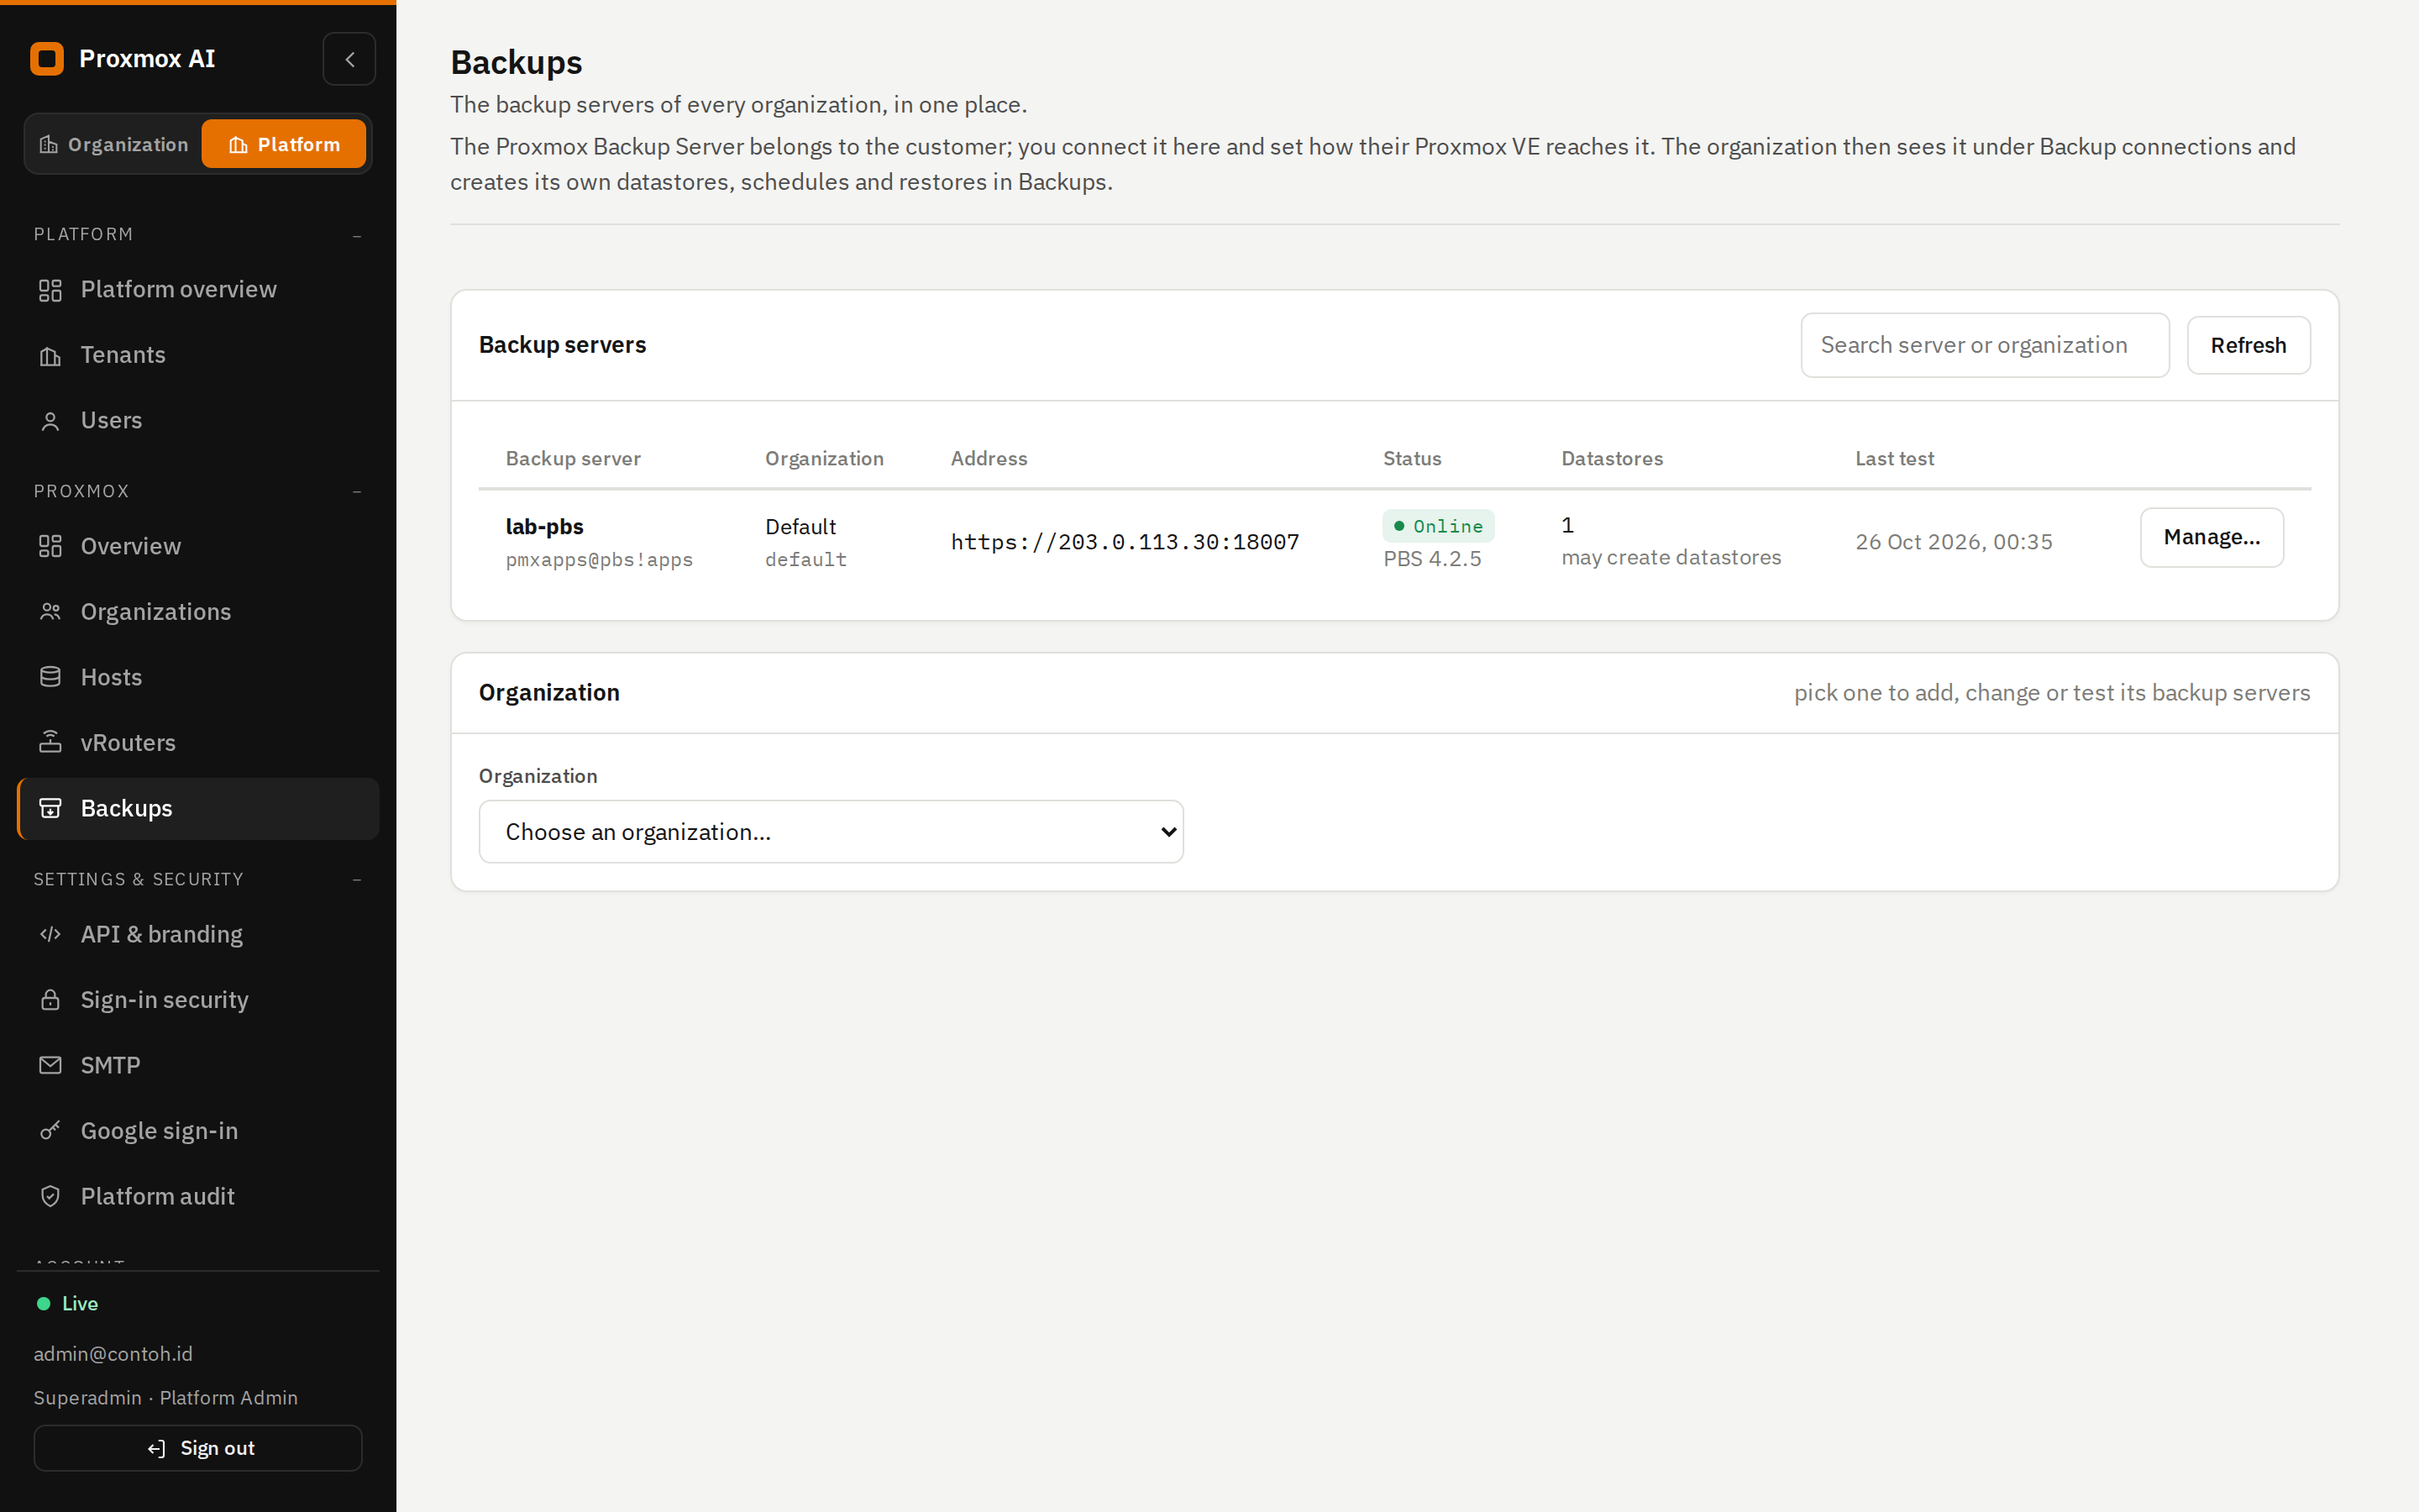This screenshot has width=2419, height=1512.
Task: Open the Choose an organization dropdown
Action: coord(831,832)
